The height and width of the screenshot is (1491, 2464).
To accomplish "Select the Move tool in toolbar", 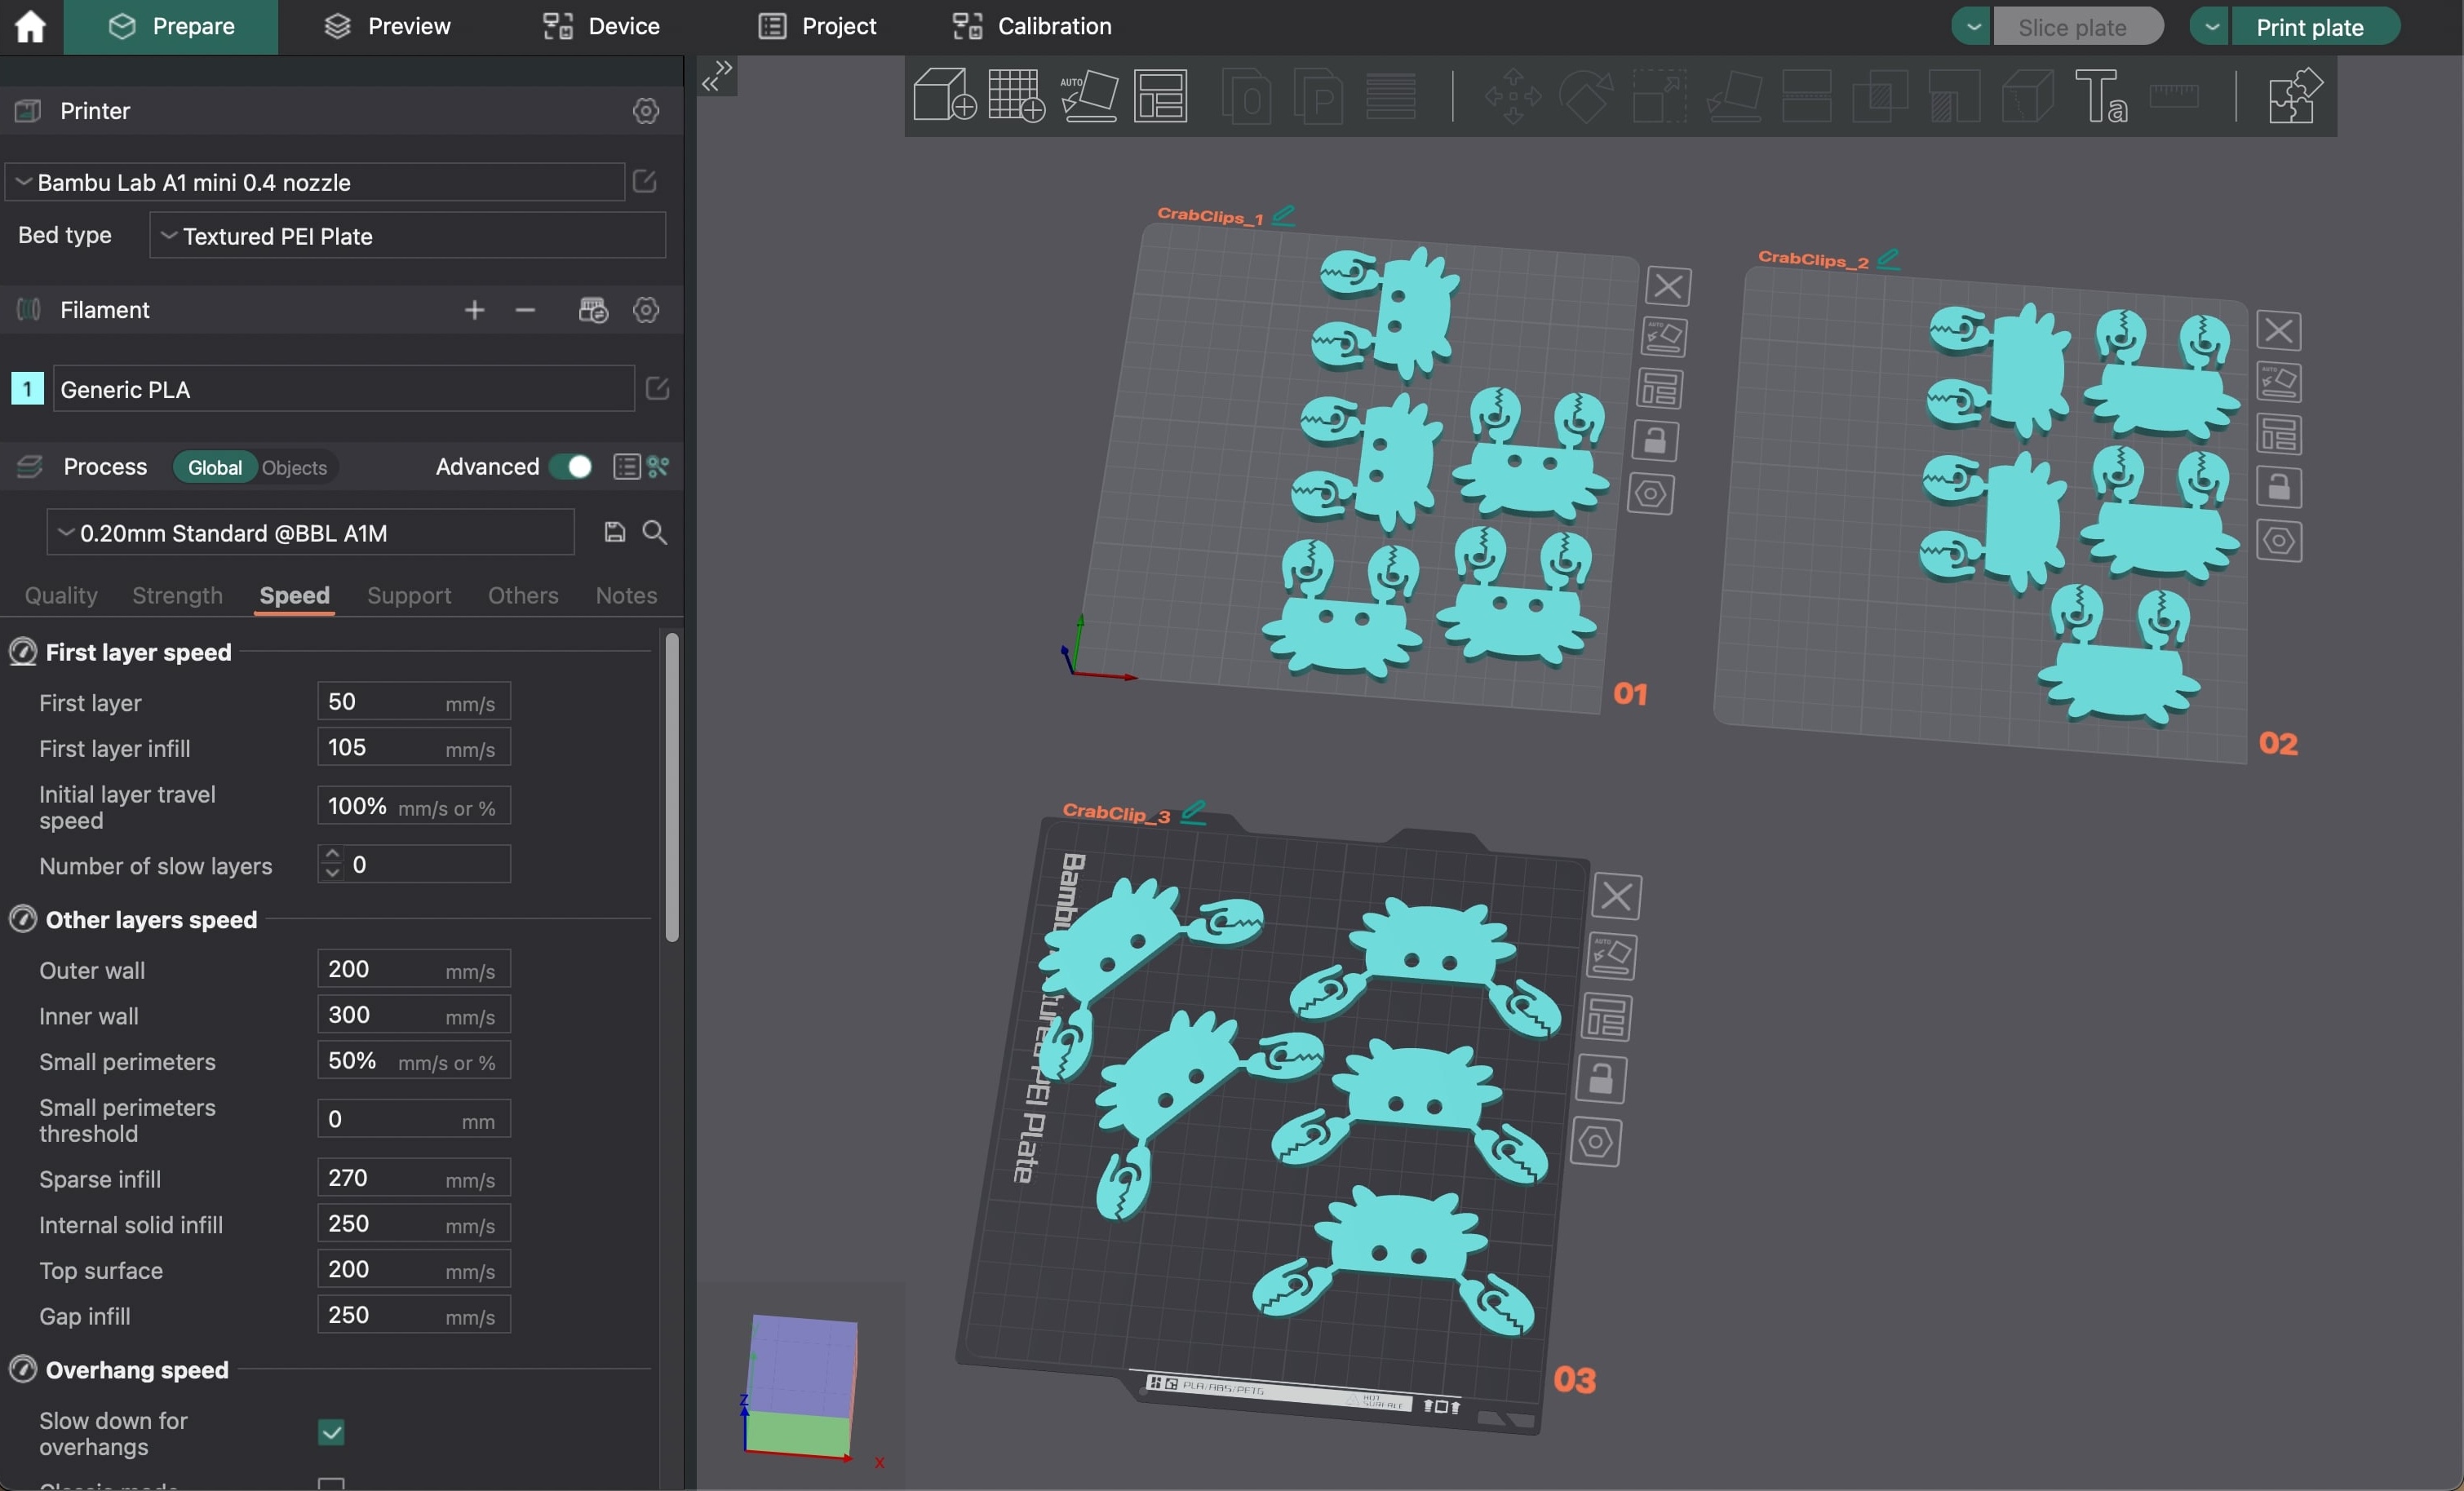I will [1513, 96].
